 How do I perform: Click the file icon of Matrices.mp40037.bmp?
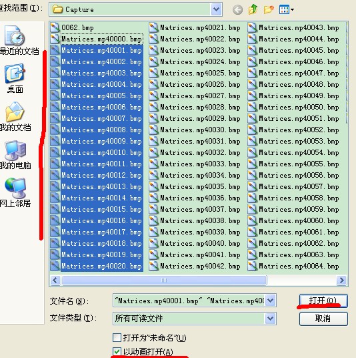pos(153,209)
